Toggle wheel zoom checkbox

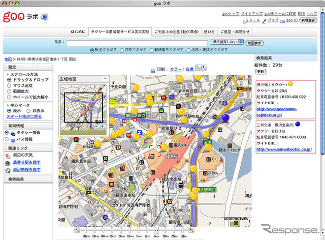9,97
